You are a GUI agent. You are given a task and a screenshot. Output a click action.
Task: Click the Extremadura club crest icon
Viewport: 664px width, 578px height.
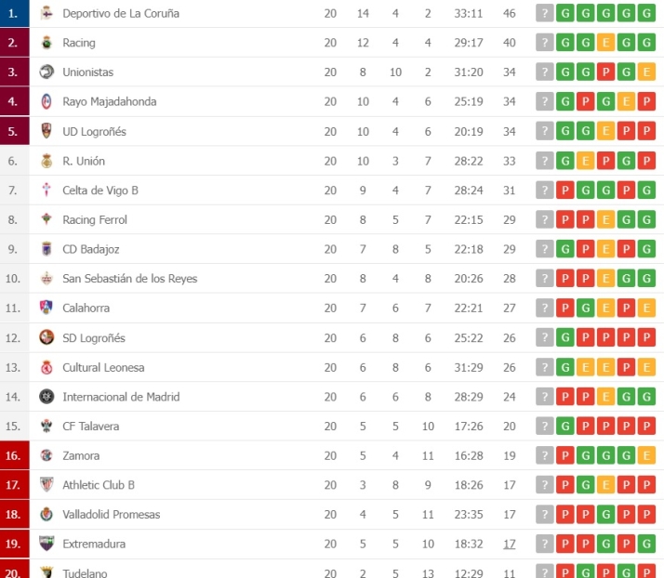pyautogui.click(x=46, y=544)
